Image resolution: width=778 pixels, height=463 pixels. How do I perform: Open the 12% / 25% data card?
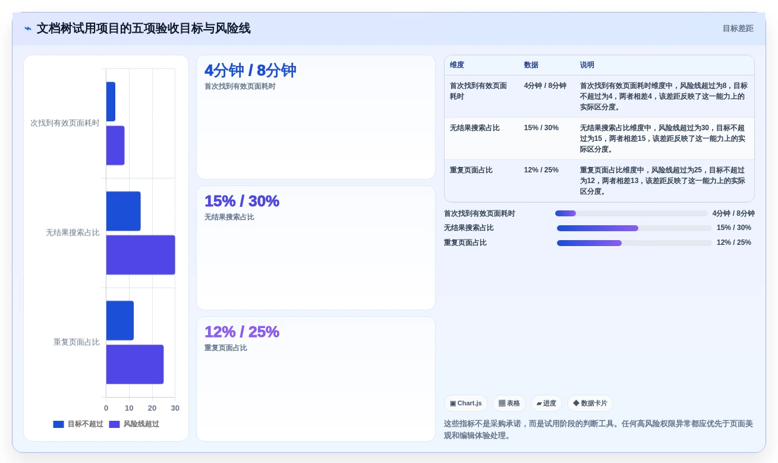coord(316,379)
